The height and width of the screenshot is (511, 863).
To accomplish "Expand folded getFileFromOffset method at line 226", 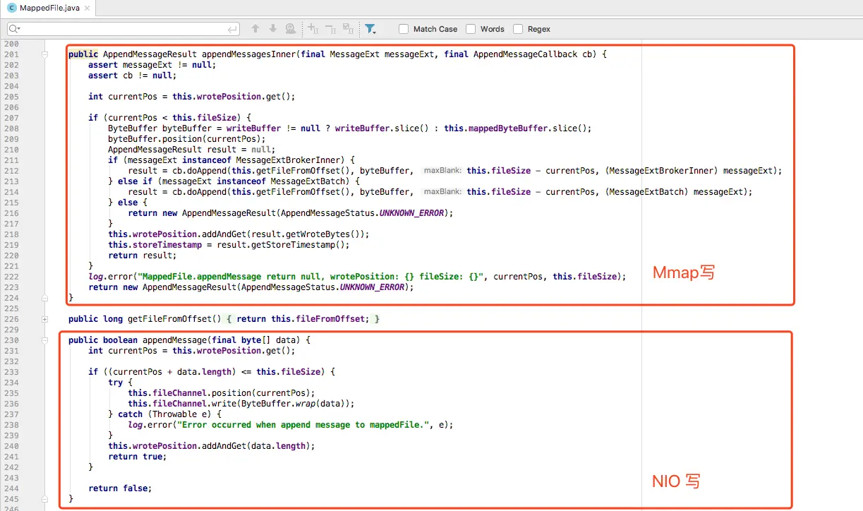I will click(x=44, y=319).
